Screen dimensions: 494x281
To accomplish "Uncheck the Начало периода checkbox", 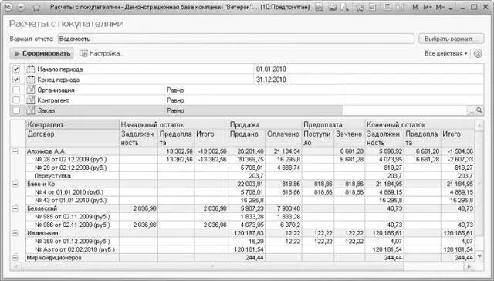I will coord(16,69).
